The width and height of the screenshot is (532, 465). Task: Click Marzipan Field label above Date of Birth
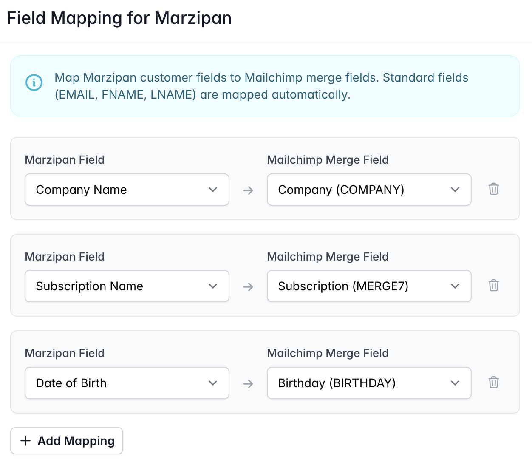coord(65,353)
